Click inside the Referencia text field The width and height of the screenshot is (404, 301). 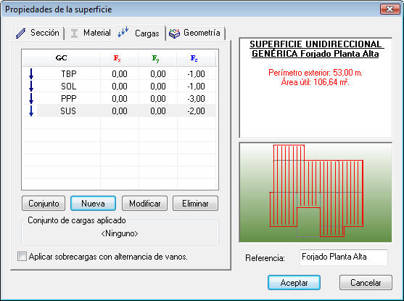pyautogui.click(x=344, y=257)
